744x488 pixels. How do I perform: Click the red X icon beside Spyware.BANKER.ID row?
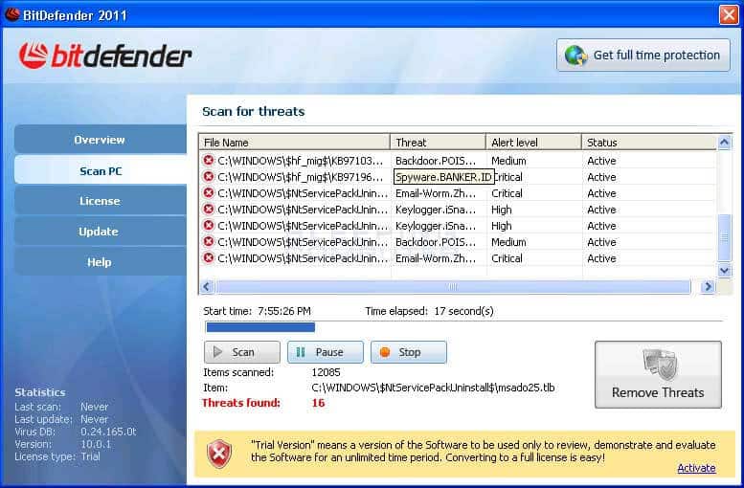pos(209,177)
